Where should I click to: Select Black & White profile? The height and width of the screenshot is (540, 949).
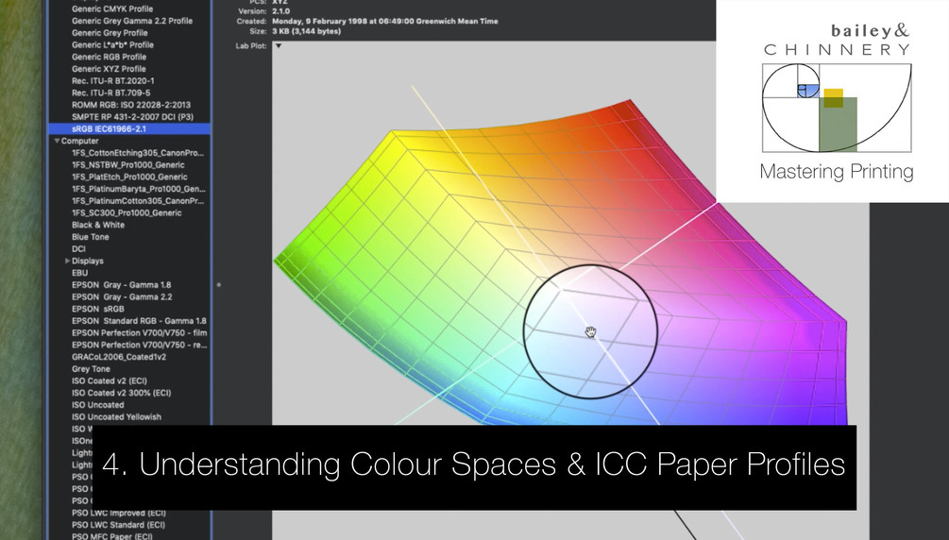(98, 225)
